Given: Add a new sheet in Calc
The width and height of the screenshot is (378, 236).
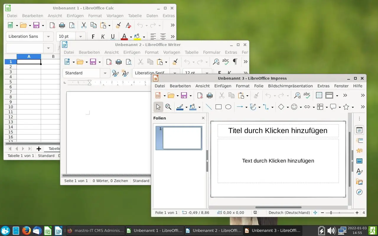Looking at the screenshot, I should [x=39, y=149].
